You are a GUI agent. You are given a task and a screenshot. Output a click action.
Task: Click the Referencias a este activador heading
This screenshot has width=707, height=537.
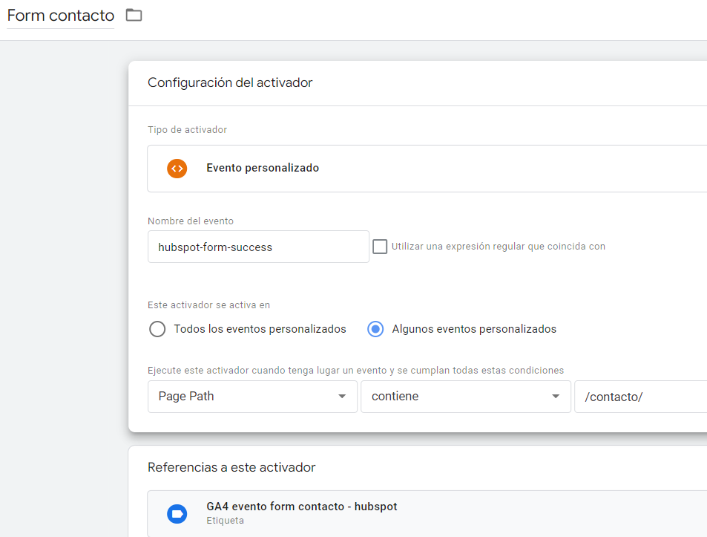(231, 467)
